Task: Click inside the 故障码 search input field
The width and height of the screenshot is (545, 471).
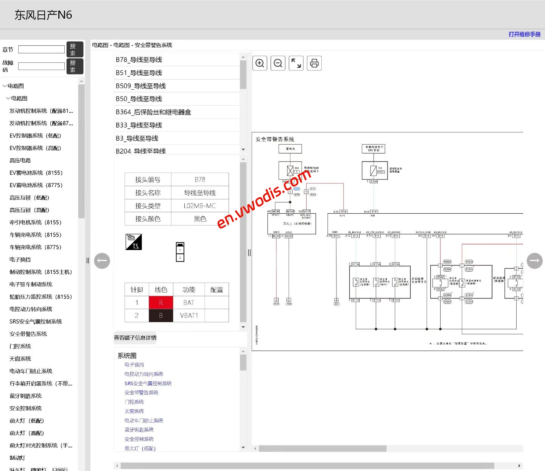Action: [x=41, y=66]
